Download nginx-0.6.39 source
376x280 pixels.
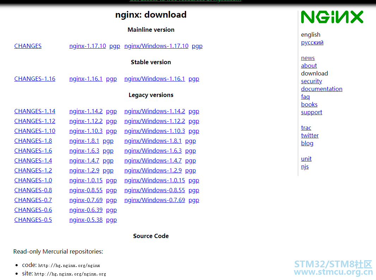86,210
